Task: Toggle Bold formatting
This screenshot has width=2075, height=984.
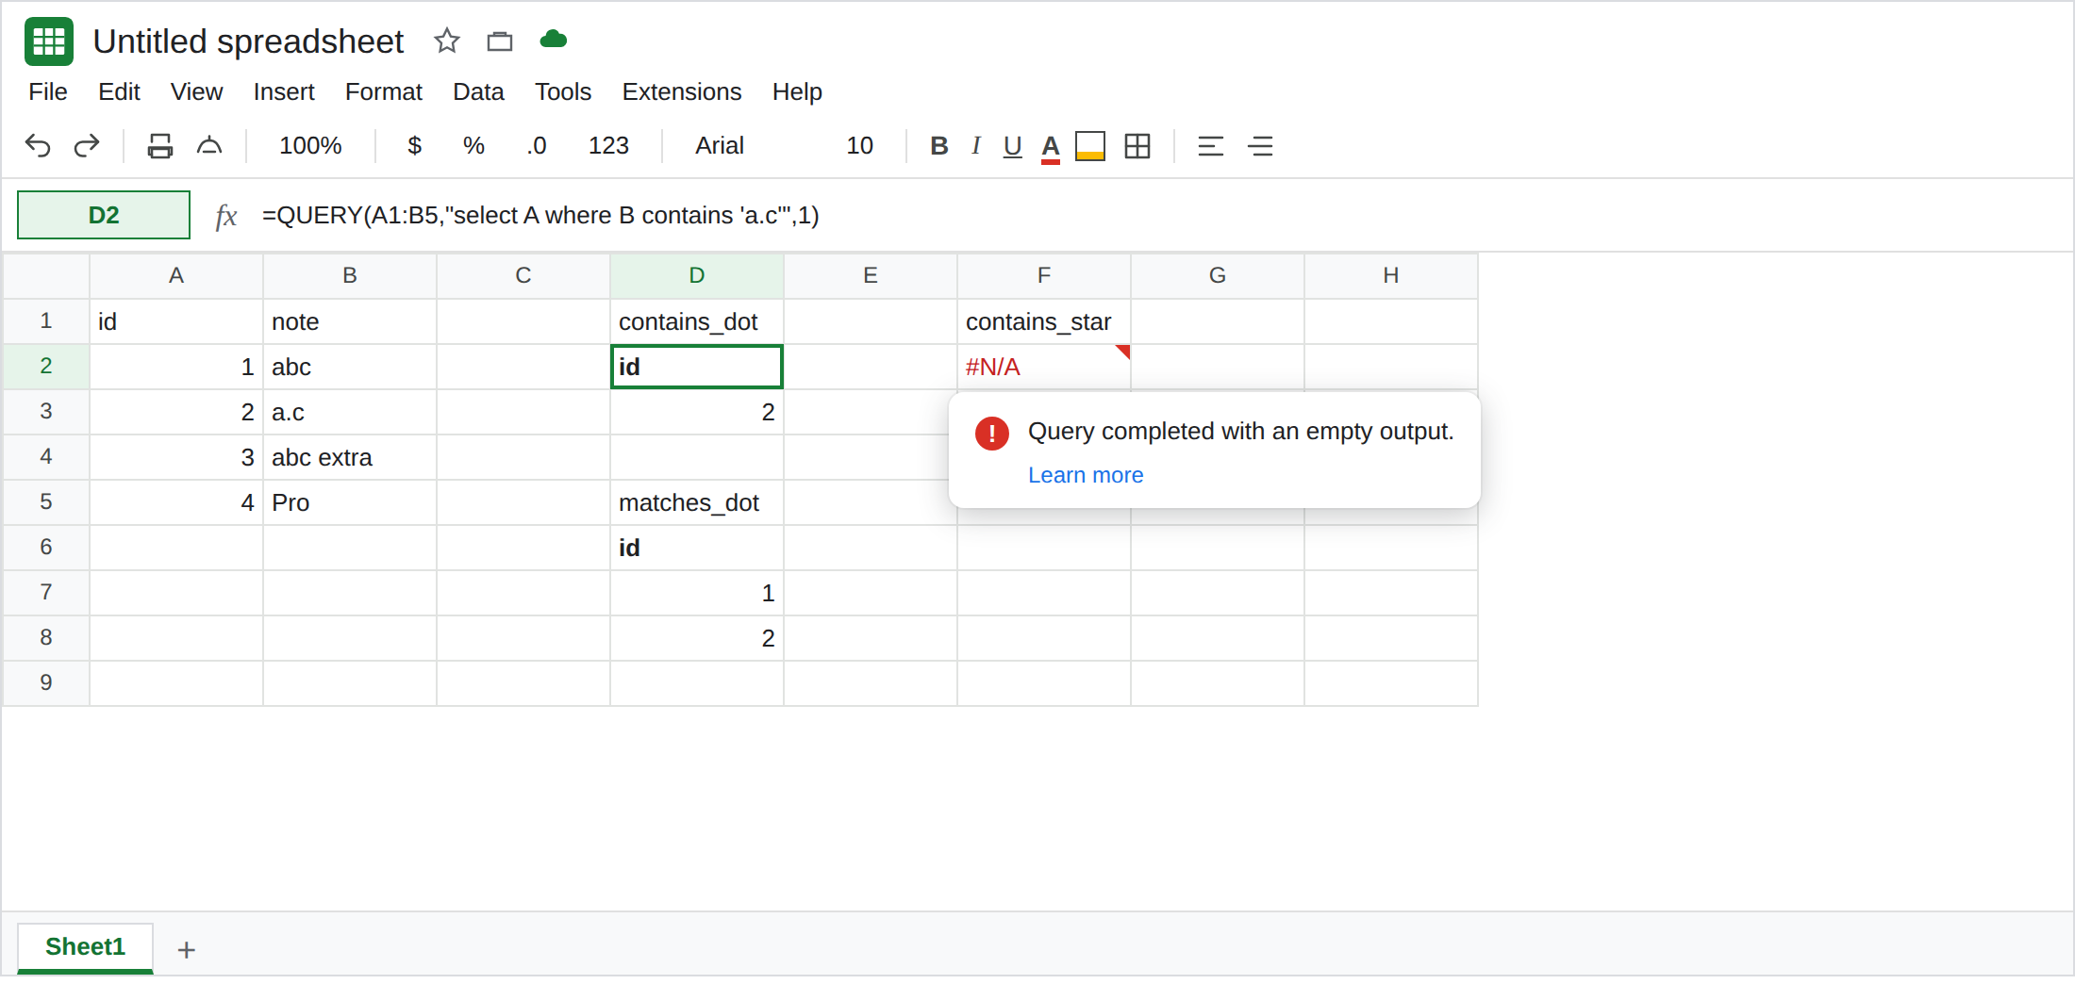Action: pos(939,146)
